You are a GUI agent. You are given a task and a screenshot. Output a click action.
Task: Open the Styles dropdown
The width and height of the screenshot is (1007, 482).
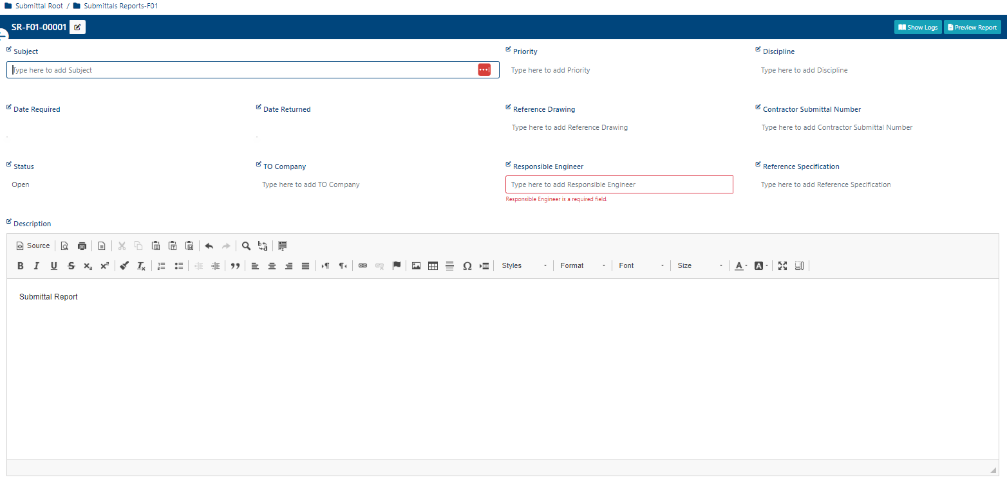pos(524,265)
